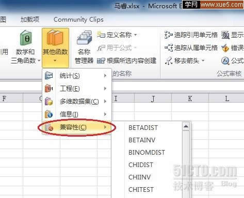Screen dimensions: 244x198
Task: Choose BETADIST from compatibility list
Action: point(143,128)
